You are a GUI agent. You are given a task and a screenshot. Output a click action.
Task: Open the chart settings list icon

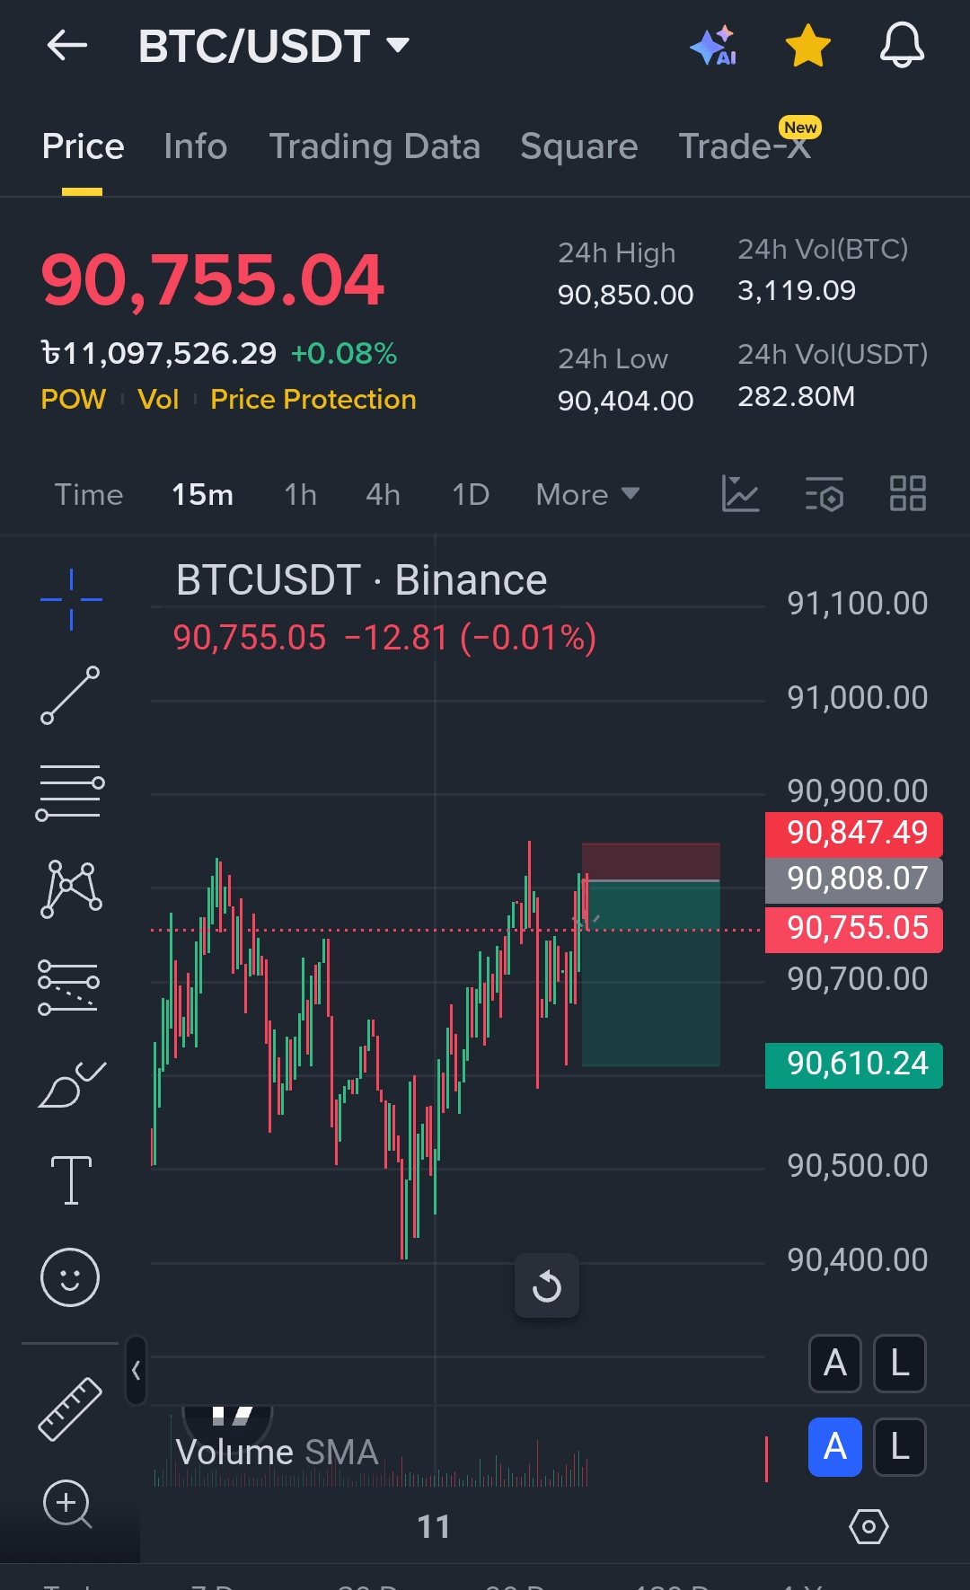pos(824,494)
